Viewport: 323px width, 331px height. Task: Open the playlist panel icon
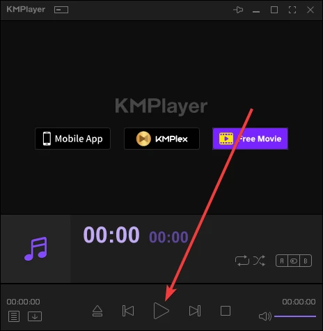(x=14, y=316)
